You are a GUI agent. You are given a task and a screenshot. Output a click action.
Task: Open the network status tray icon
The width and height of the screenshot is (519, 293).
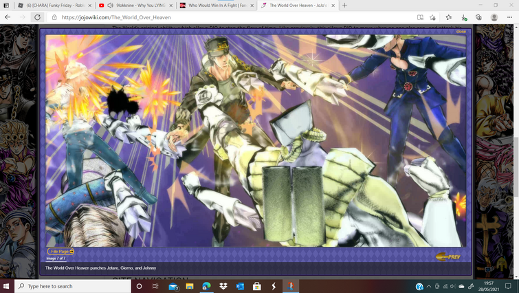click(445, 286)
